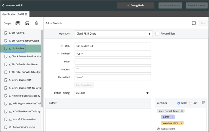Select step 10. Add Region to Bucket Table

(21, 104)
